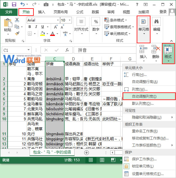Open the Alignment group button
The image size is (176, 178).
[x=81, y=26]
